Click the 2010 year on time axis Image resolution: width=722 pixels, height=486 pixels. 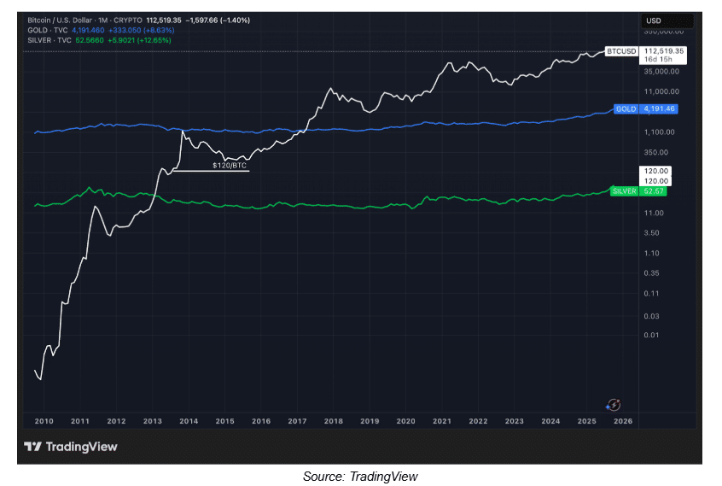click(44, 421)
